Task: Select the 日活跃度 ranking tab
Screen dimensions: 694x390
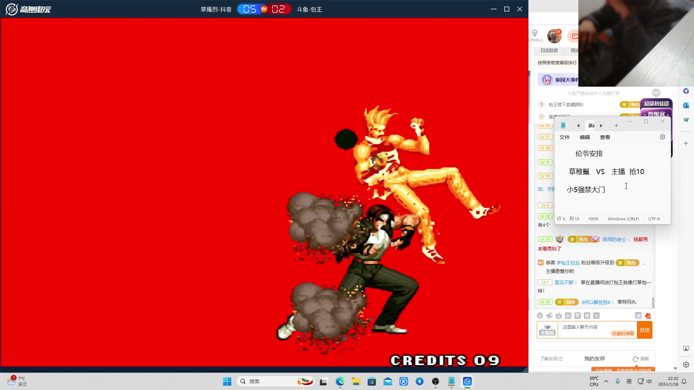Action: [549, 51]
